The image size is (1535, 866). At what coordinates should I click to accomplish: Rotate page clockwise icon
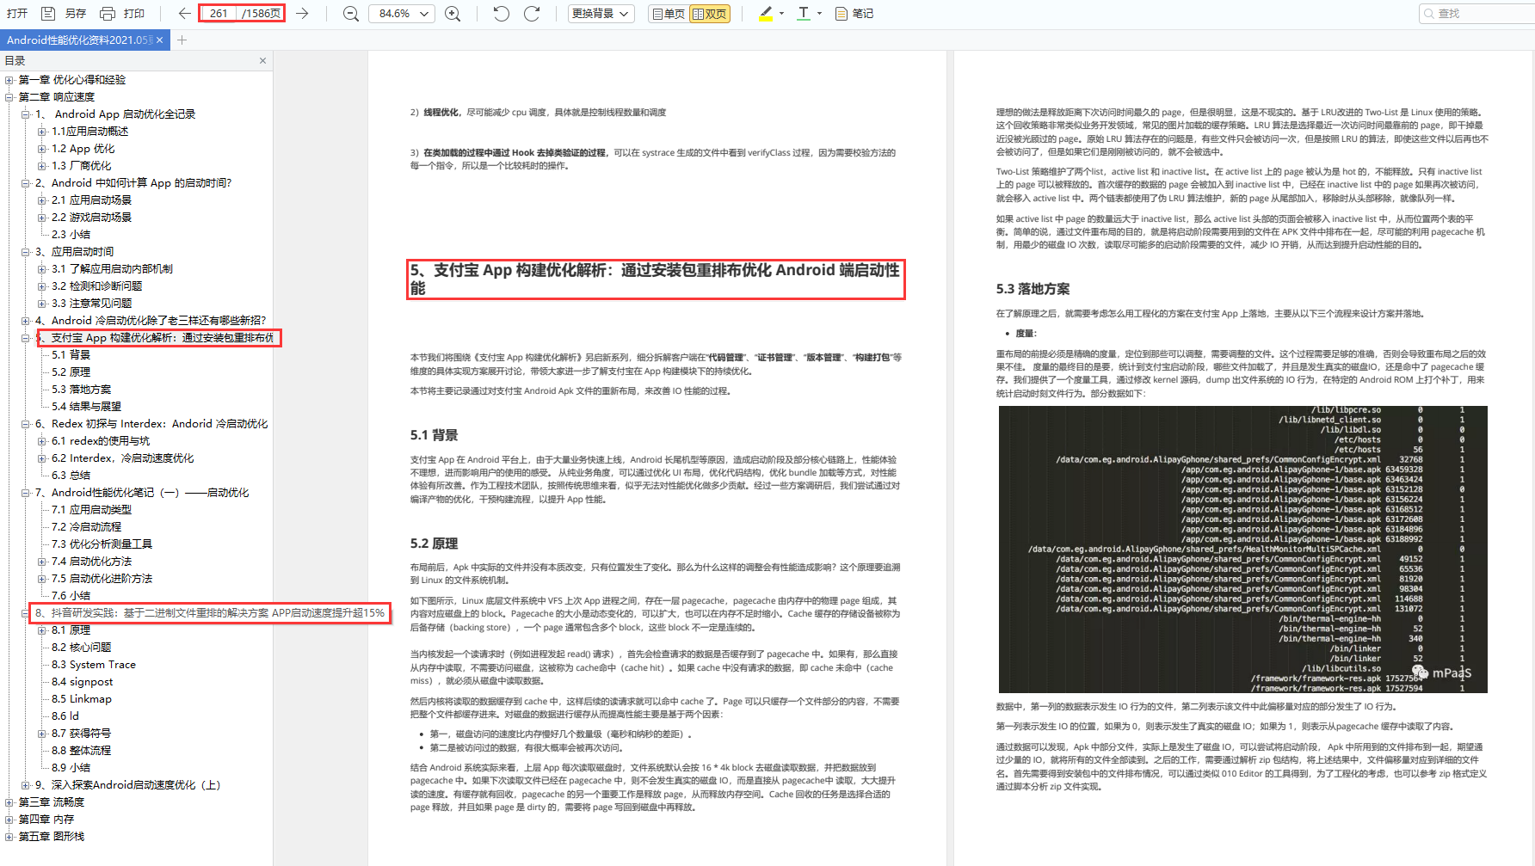pyautogui.click(x=532, y=14)
